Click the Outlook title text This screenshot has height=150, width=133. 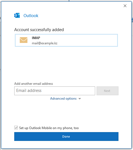point(31,16)
